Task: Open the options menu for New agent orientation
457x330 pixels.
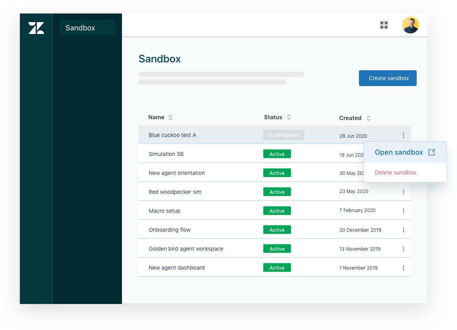Action: point(404,173)
